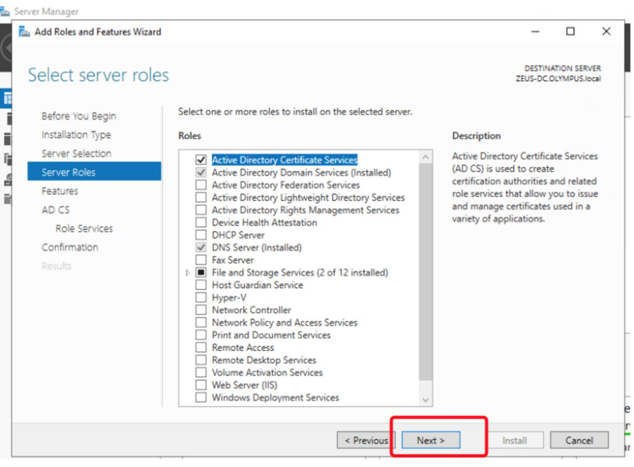
Task: Tick the Hyper-V role checkbox
Action: (201, 298)
